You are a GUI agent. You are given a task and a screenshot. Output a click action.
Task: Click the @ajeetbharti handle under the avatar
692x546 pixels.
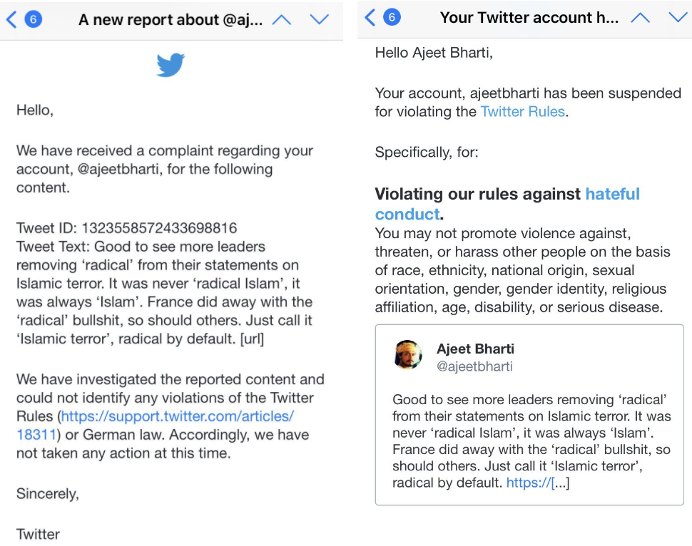coord(474,366)
